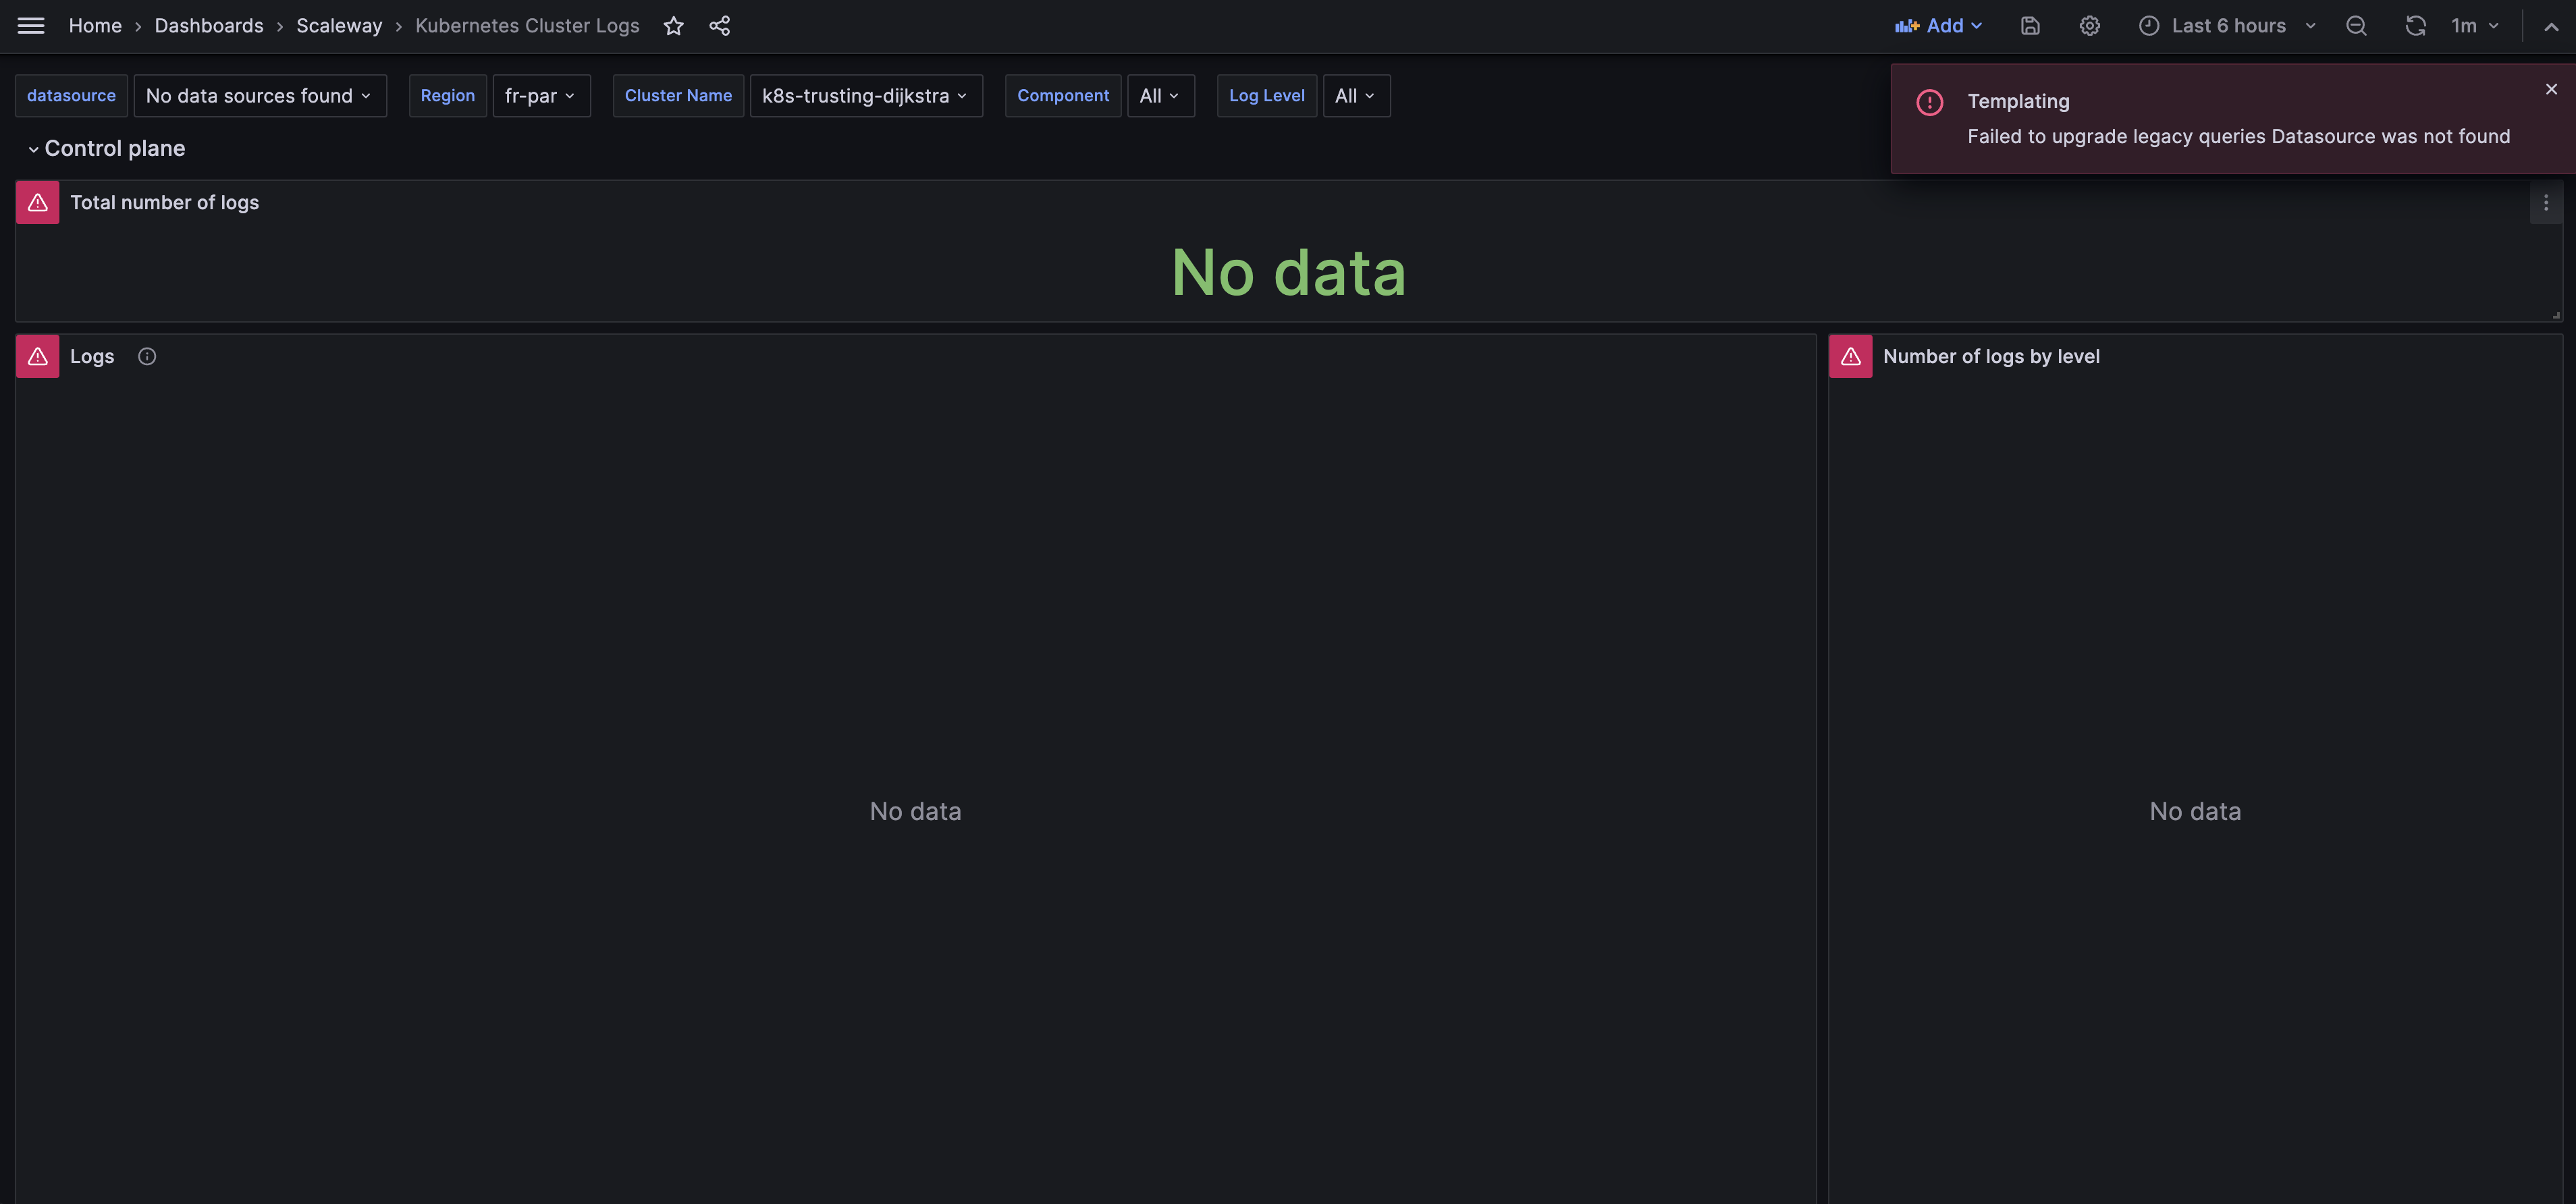
Task: Open the Scaleway folder breadcrumb
Action: 339,26
